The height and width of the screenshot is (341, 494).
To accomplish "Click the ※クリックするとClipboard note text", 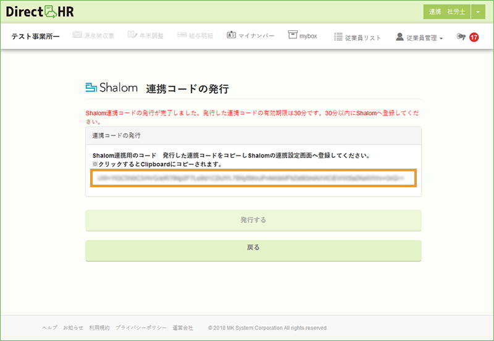I will click(x=157, y=164).
